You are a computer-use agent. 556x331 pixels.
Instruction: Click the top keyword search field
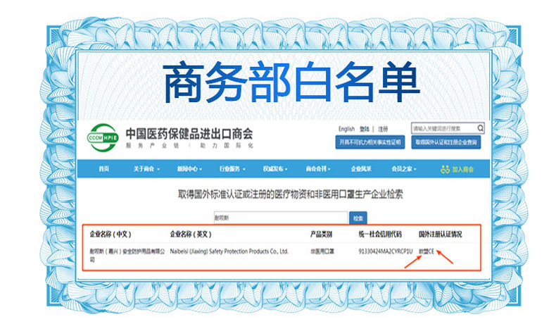coord(443,128)
